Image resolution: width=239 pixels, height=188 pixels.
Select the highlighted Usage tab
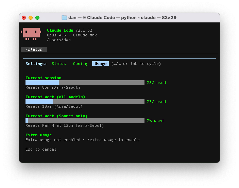tap(100, 64)
